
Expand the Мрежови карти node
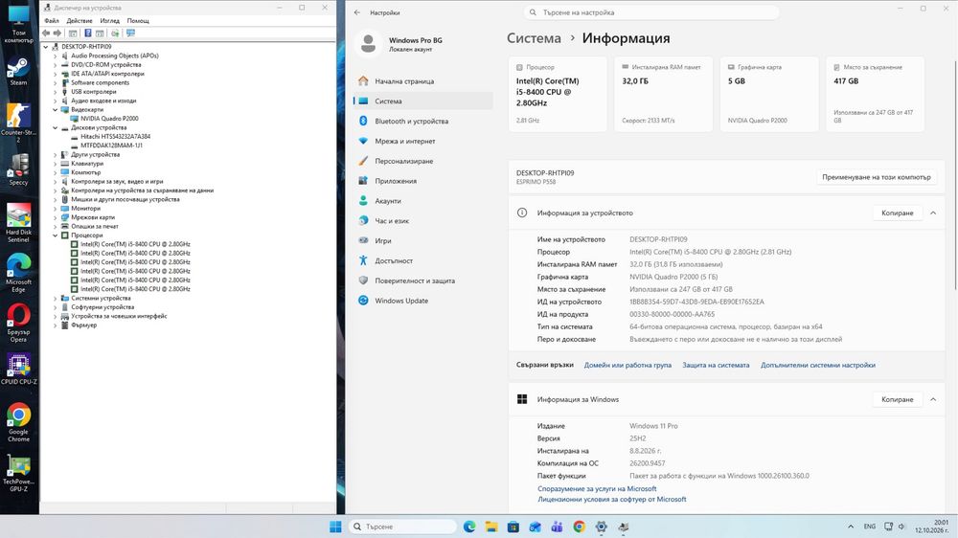(x=55, y=217)
